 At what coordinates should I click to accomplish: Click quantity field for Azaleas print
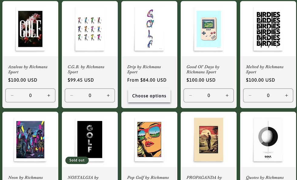point(30,96)
